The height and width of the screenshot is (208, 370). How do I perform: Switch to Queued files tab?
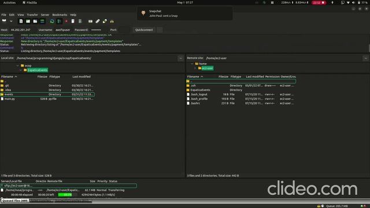click(15, 200)
